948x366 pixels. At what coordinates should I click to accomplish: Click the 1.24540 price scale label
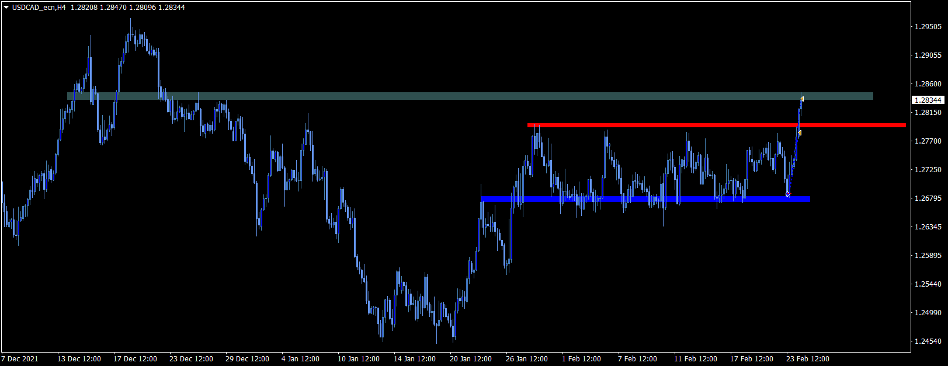[928, 341]
